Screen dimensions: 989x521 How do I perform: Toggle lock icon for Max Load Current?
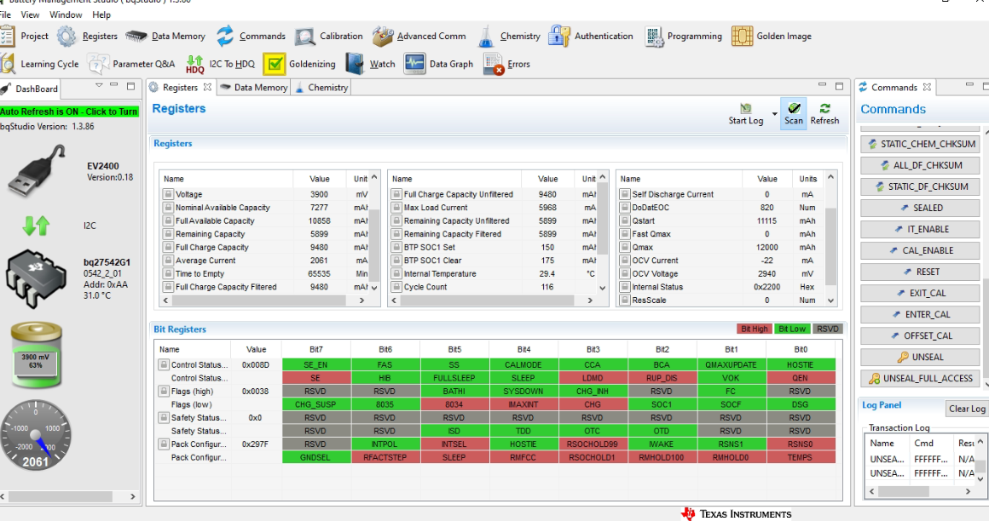(396, 207)
